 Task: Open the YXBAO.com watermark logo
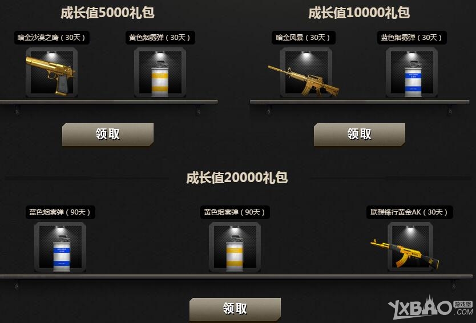[x=430, y=308]
